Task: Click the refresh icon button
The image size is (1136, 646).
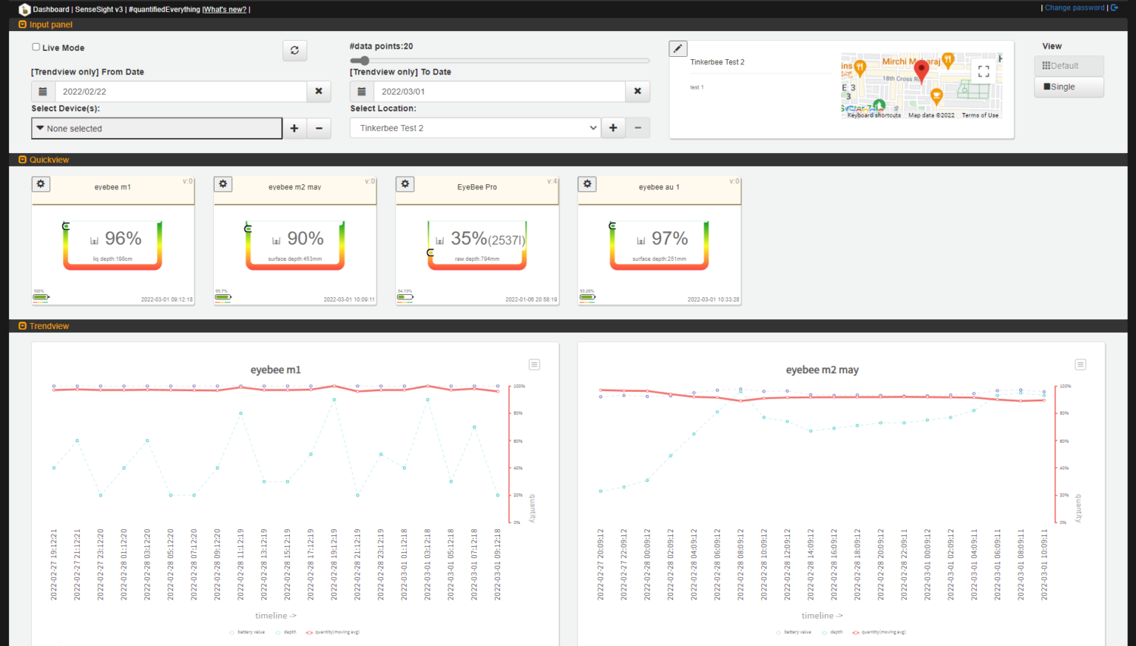Action: (294, 50)
